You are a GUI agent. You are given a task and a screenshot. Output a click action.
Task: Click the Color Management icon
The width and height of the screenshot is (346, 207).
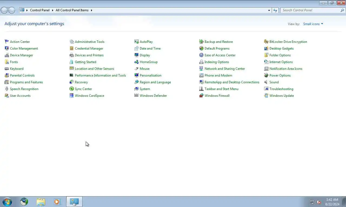[7, 48]
